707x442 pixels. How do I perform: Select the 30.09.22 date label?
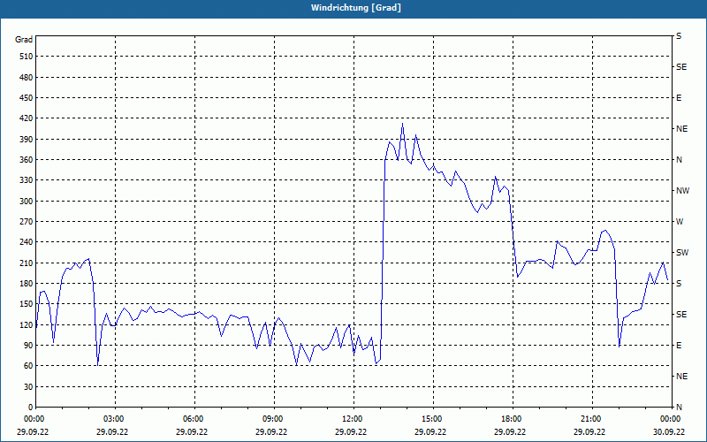pyautogui.click(x=669, y=431)
